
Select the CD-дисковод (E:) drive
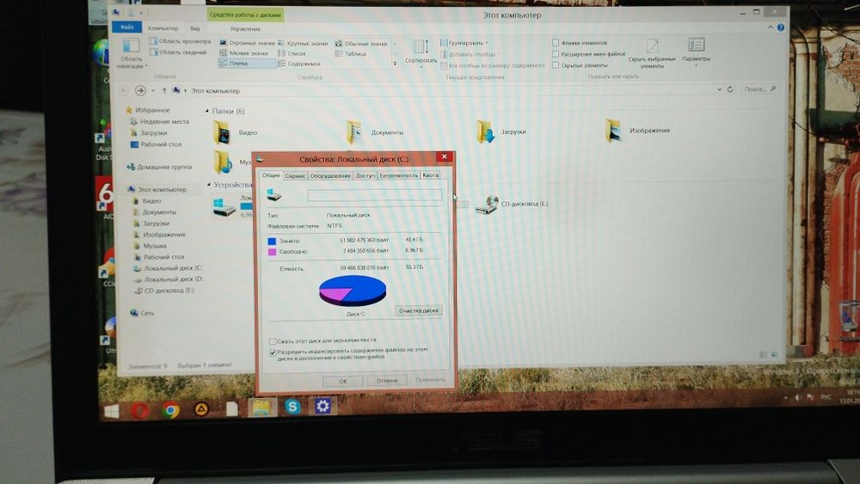[x=511, y=204]
